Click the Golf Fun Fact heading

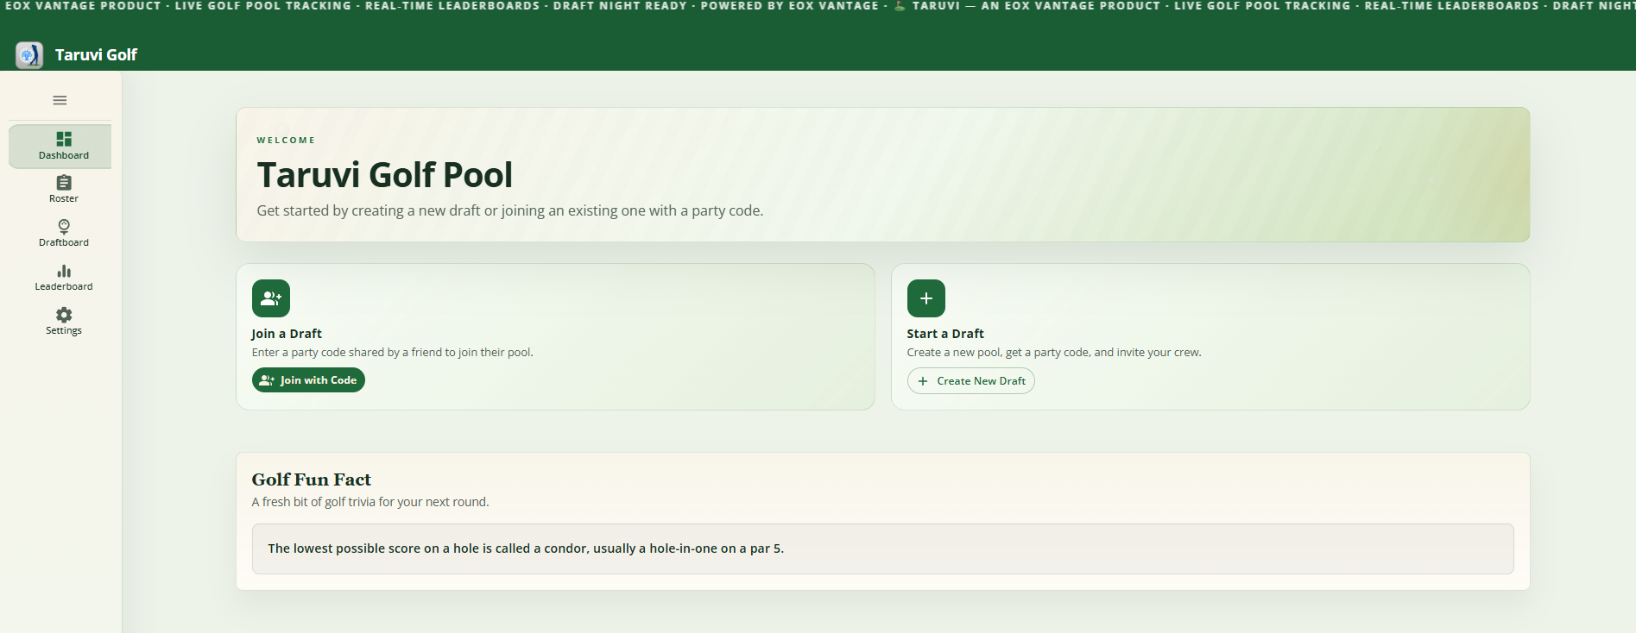click(311, 479)
